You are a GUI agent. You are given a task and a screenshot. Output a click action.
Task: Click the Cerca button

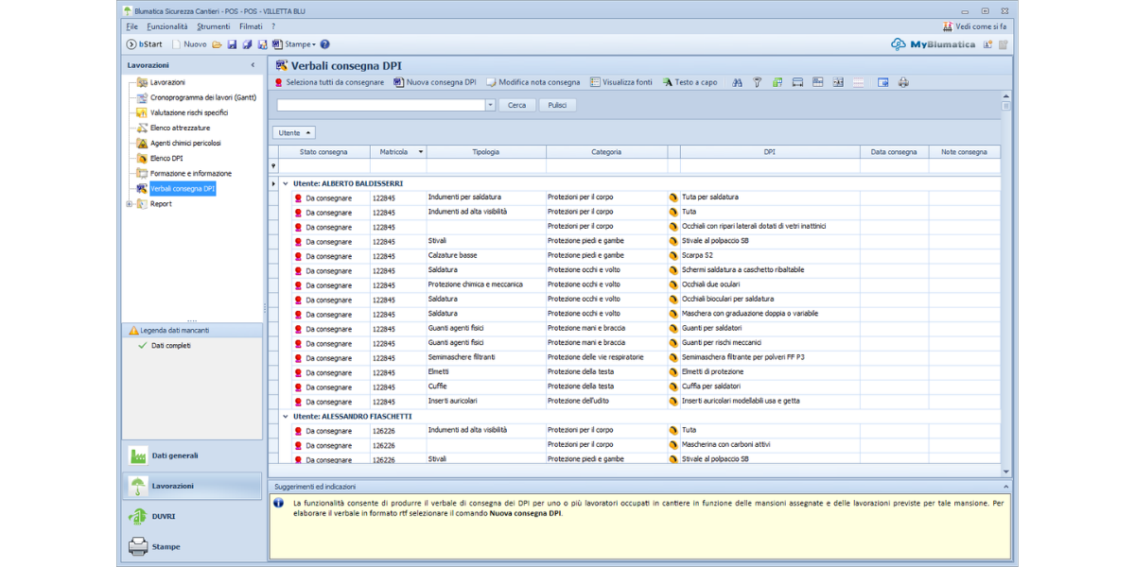(x=516, y=106)
